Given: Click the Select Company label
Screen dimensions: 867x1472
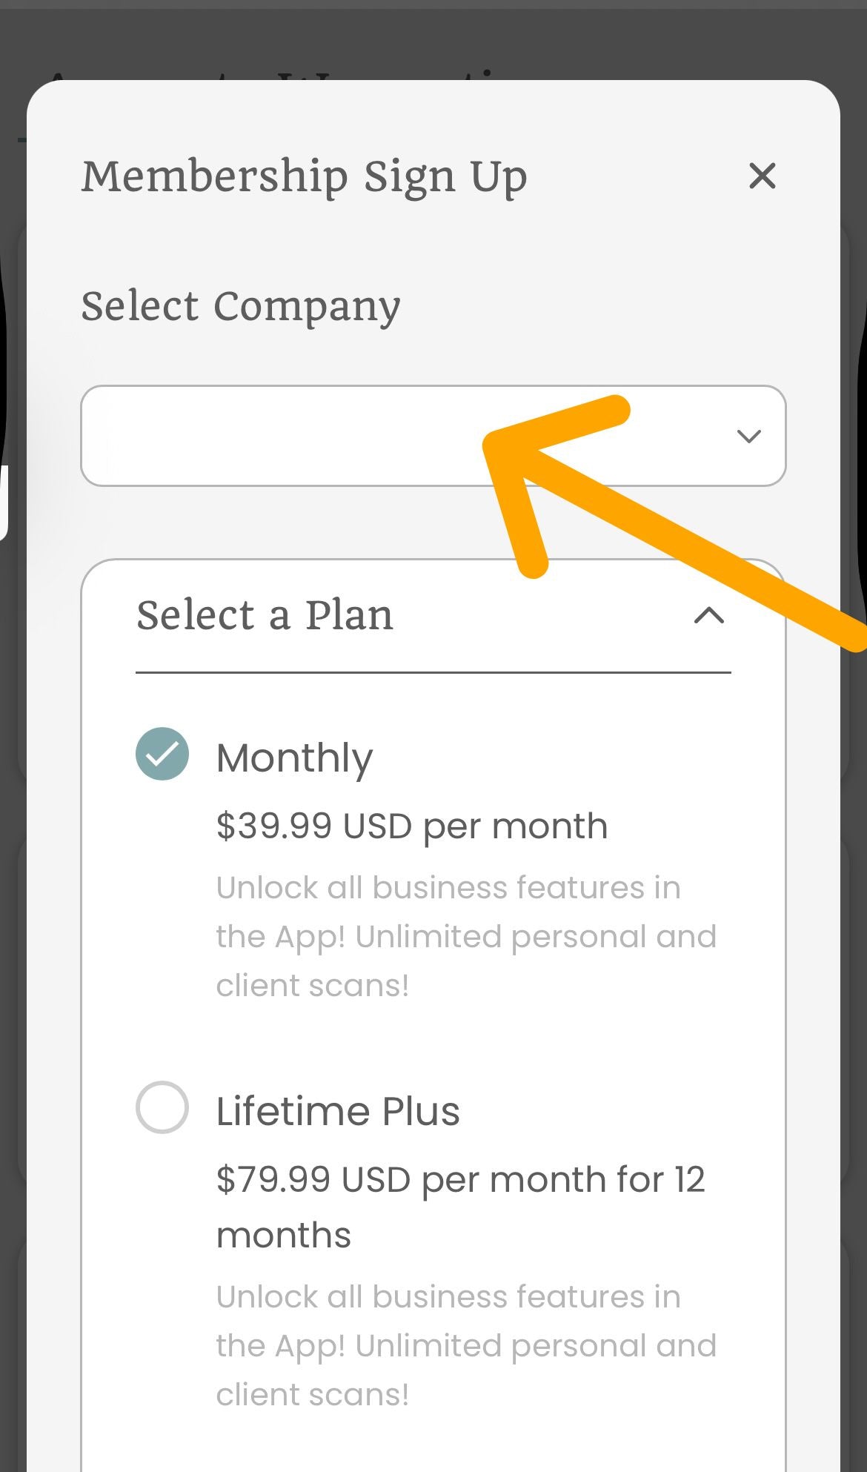Looking at the screenshot, I should coord(241,306).
